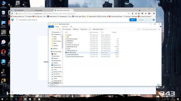Select the log.txt file
Screen dimensions: 181x101
point(69,49)
